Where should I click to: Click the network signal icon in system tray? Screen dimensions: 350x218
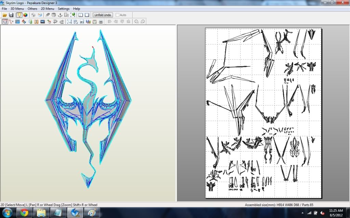[x=309, y=213]
